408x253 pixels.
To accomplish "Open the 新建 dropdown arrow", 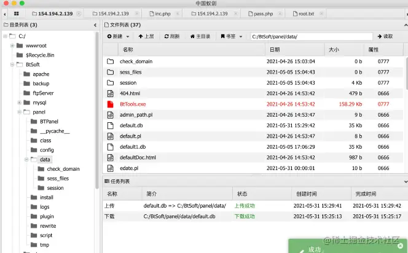I will point(128,37).
